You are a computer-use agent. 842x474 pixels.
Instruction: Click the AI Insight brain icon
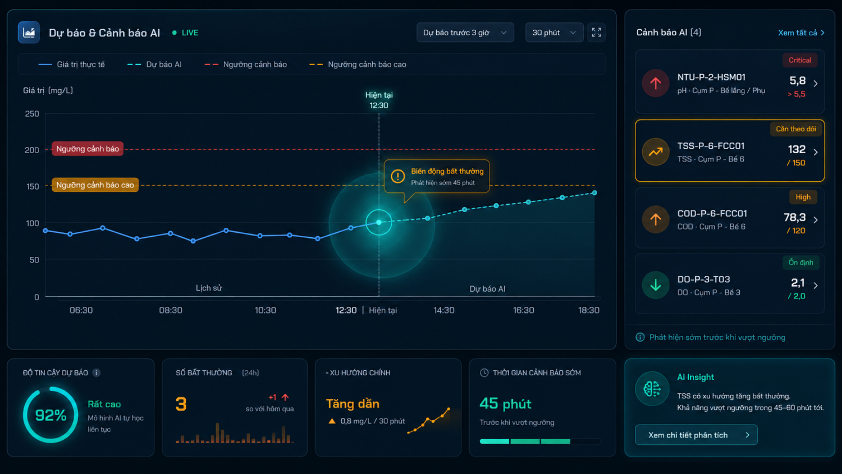(x=652, y=389)
